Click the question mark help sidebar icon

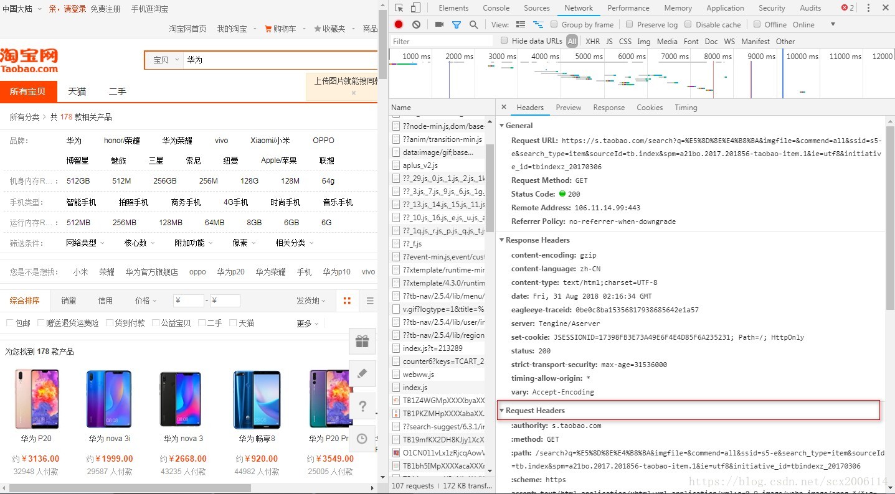click(x=362, y=406)
